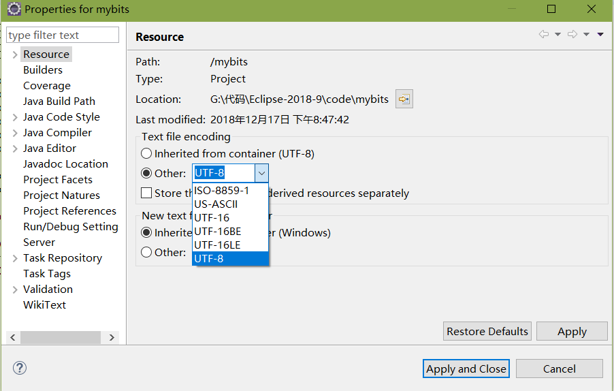Expand the Resource tree node

pos(15,54)
